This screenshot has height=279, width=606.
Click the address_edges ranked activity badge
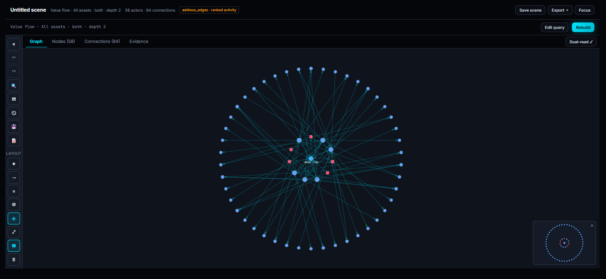209,10
